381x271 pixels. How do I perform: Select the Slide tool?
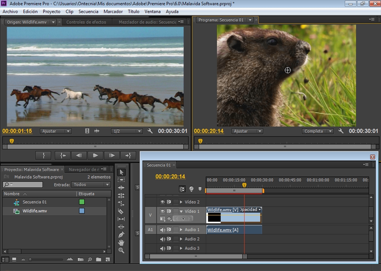[121, 227]
